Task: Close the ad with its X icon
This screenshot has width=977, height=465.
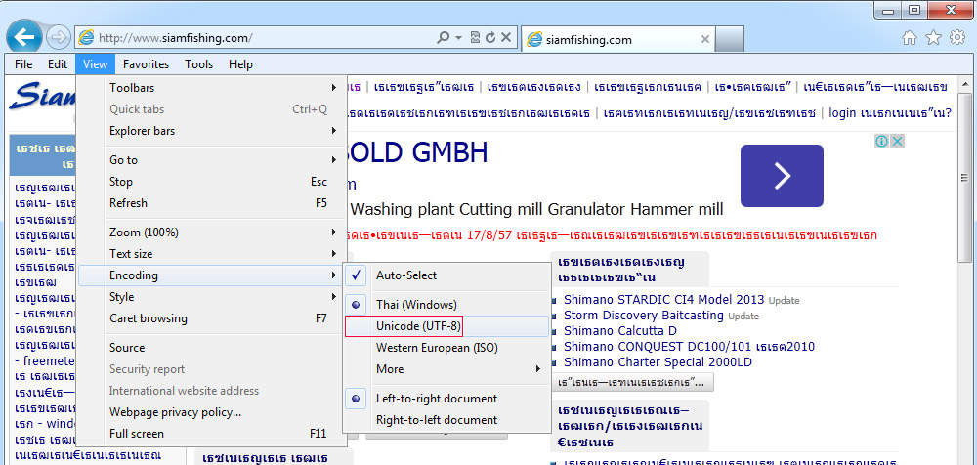Action: [x=897, y=142]
